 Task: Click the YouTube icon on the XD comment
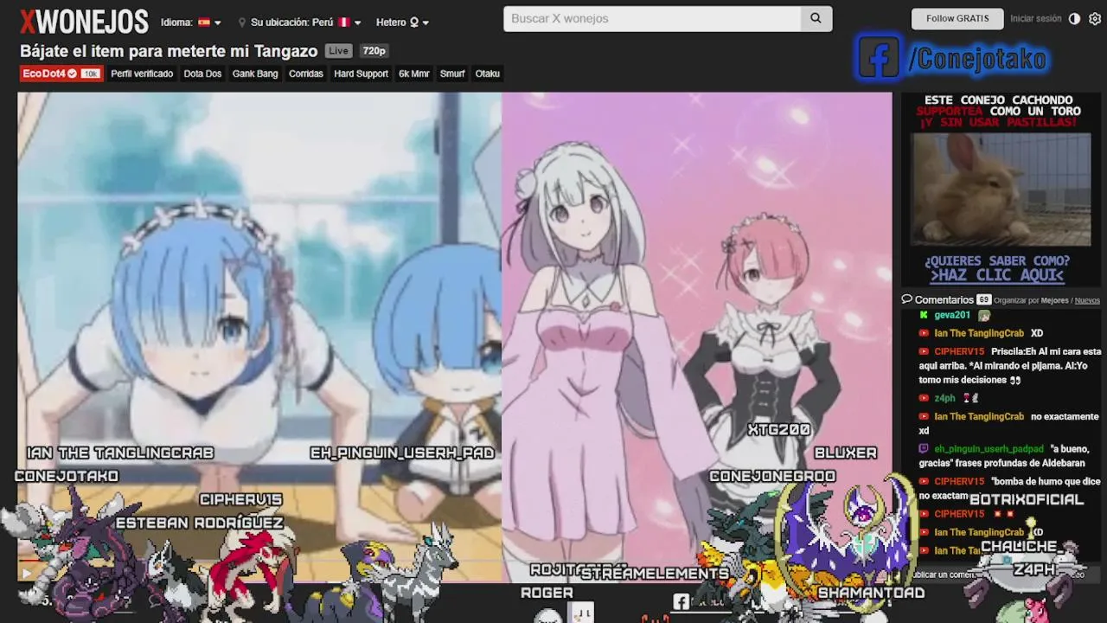pyautogui.click(x=924, y=333)
